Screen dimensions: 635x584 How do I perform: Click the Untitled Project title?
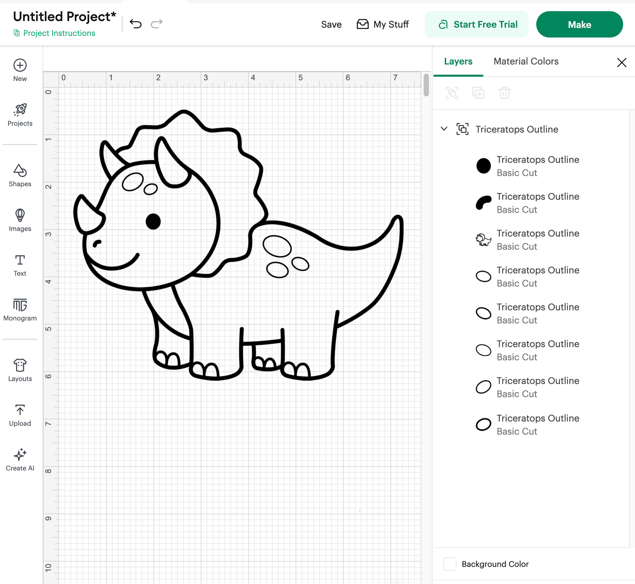pyautogui.click(x=65, y=17)
